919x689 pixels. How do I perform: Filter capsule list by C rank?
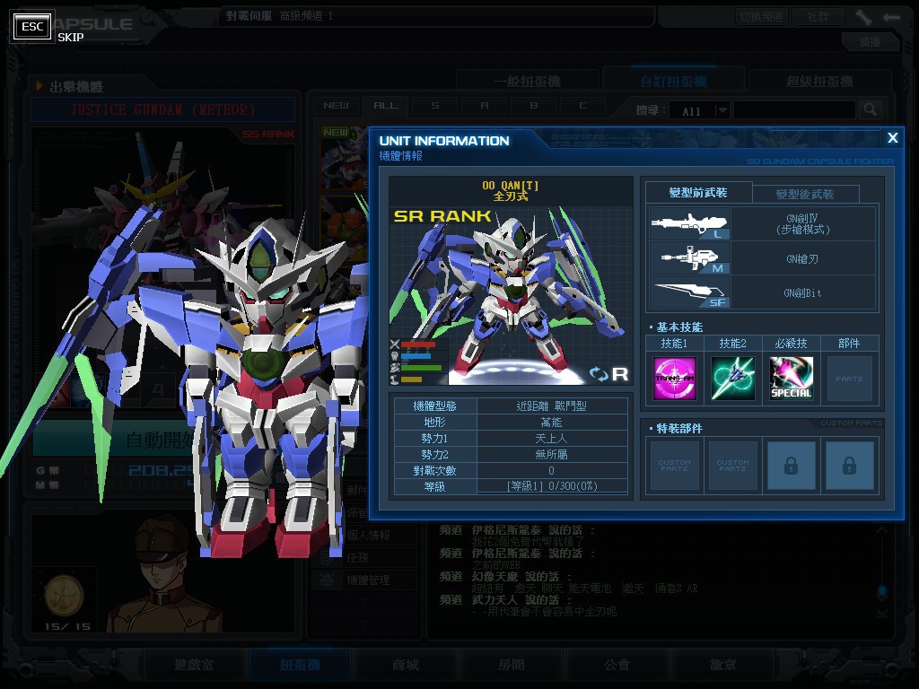tap(582, 106)
